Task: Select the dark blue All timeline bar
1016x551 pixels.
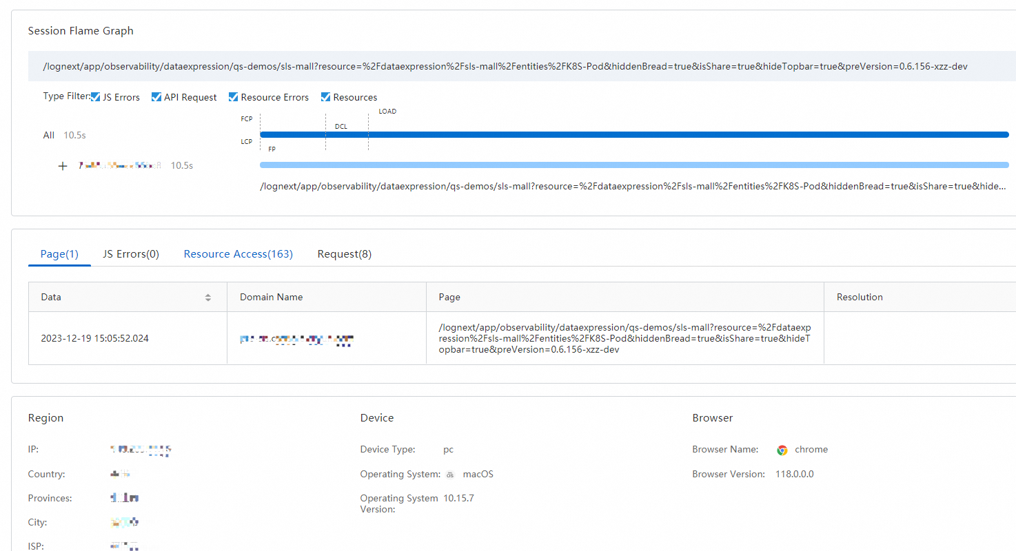Action: pos(634,135)
